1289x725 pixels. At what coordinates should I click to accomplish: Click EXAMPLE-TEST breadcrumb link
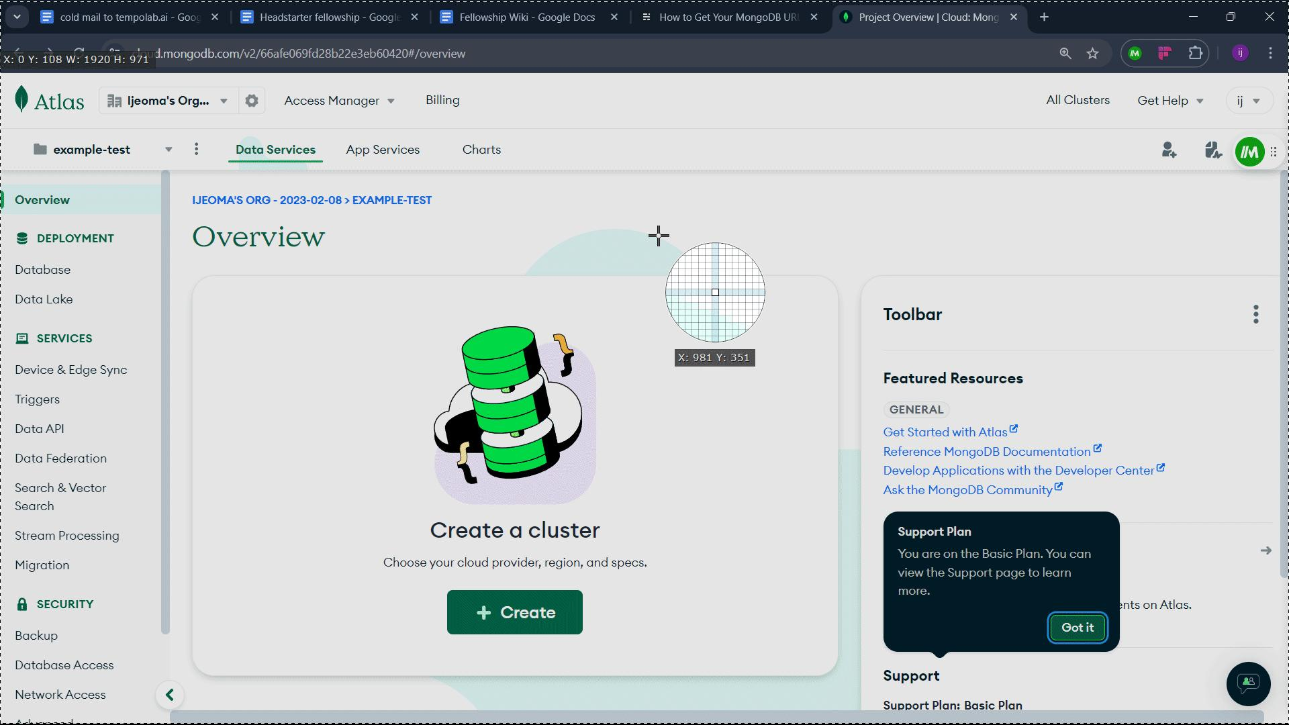[x=392, y=200]
